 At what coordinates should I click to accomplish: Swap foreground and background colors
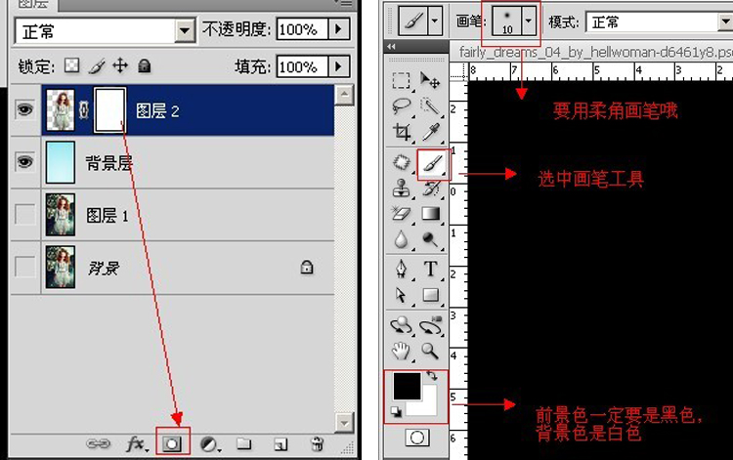431,376
